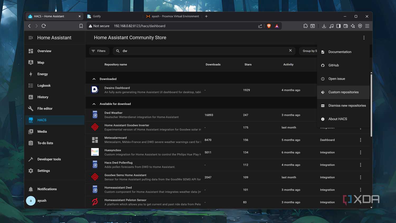Click the browser address bar URL
Screen dimensions: 396x223
pyautogui.click(x=140, y=26)
